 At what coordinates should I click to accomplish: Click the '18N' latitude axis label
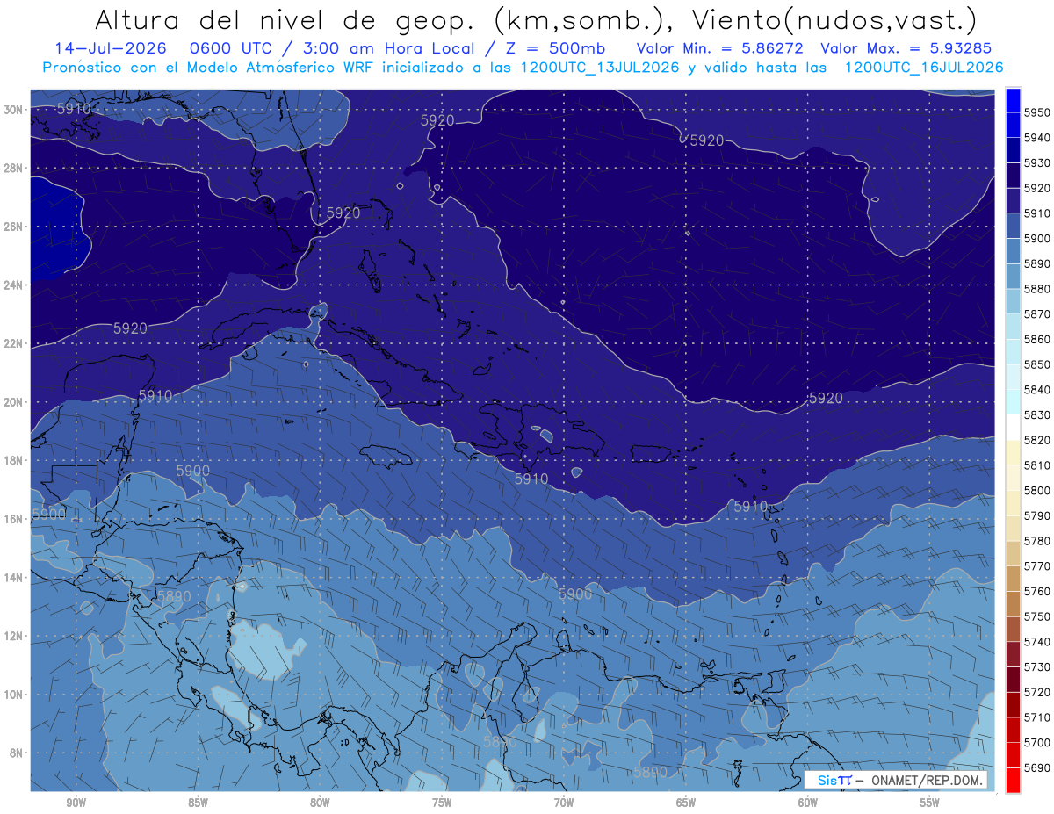(13, 461)
